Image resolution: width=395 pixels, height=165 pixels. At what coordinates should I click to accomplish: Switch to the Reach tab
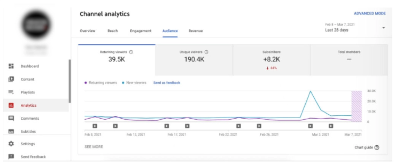(x=113, y=31)
